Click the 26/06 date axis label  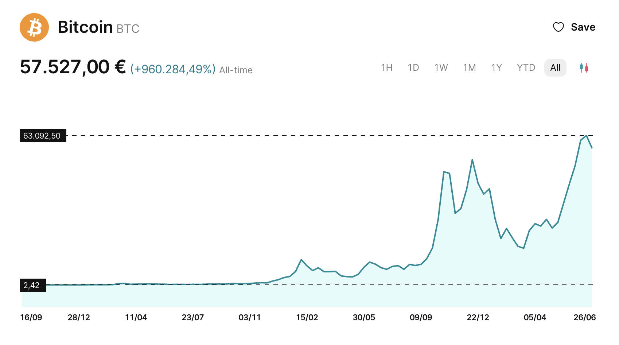tap(585, 317)
